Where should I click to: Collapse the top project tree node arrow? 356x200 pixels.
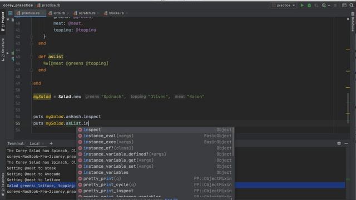pos(8,20)
